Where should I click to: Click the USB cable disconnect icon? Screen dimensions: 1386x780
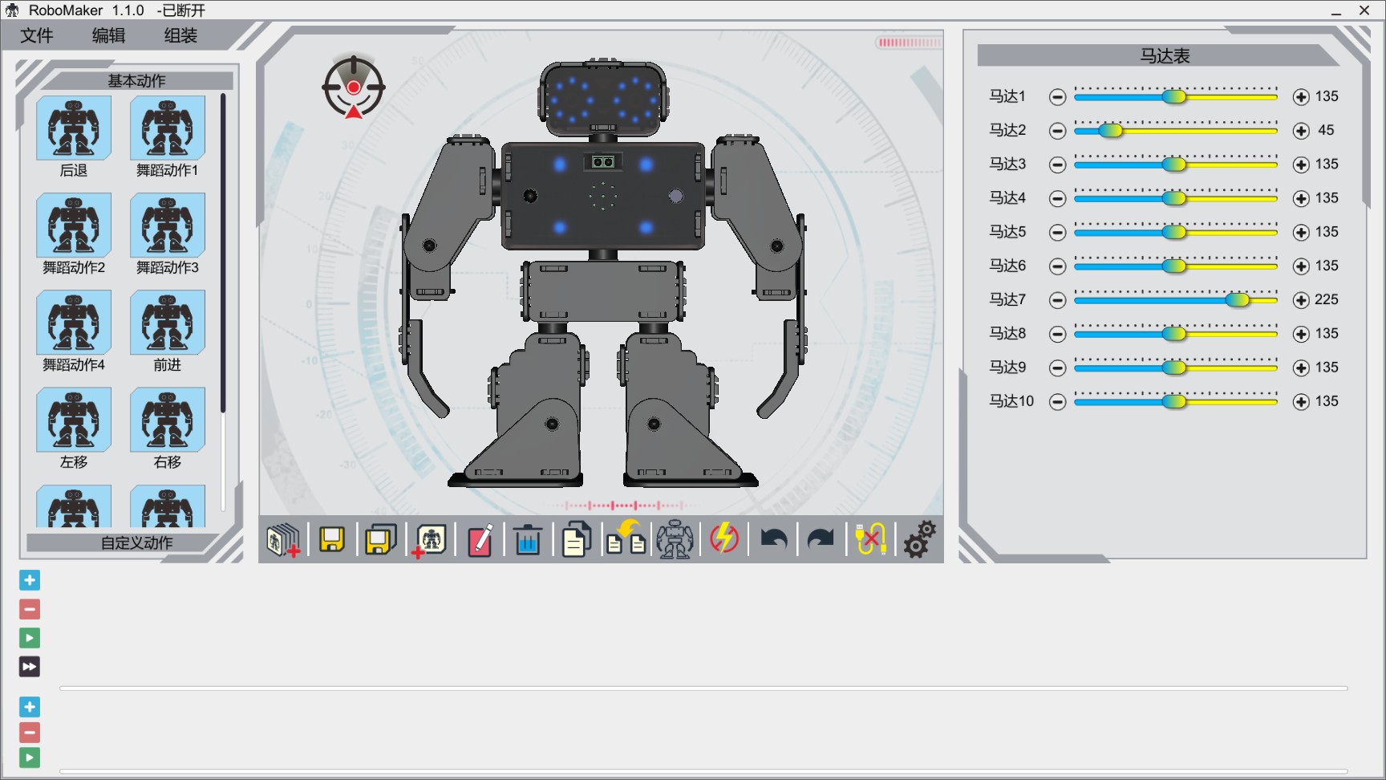pyautogui.click(x=870, y=539)
